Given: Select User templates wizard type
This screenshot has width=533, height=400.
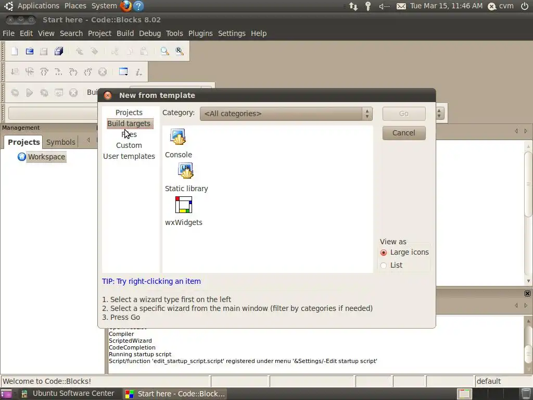Looking at the screenshot, I should point(129,156).
